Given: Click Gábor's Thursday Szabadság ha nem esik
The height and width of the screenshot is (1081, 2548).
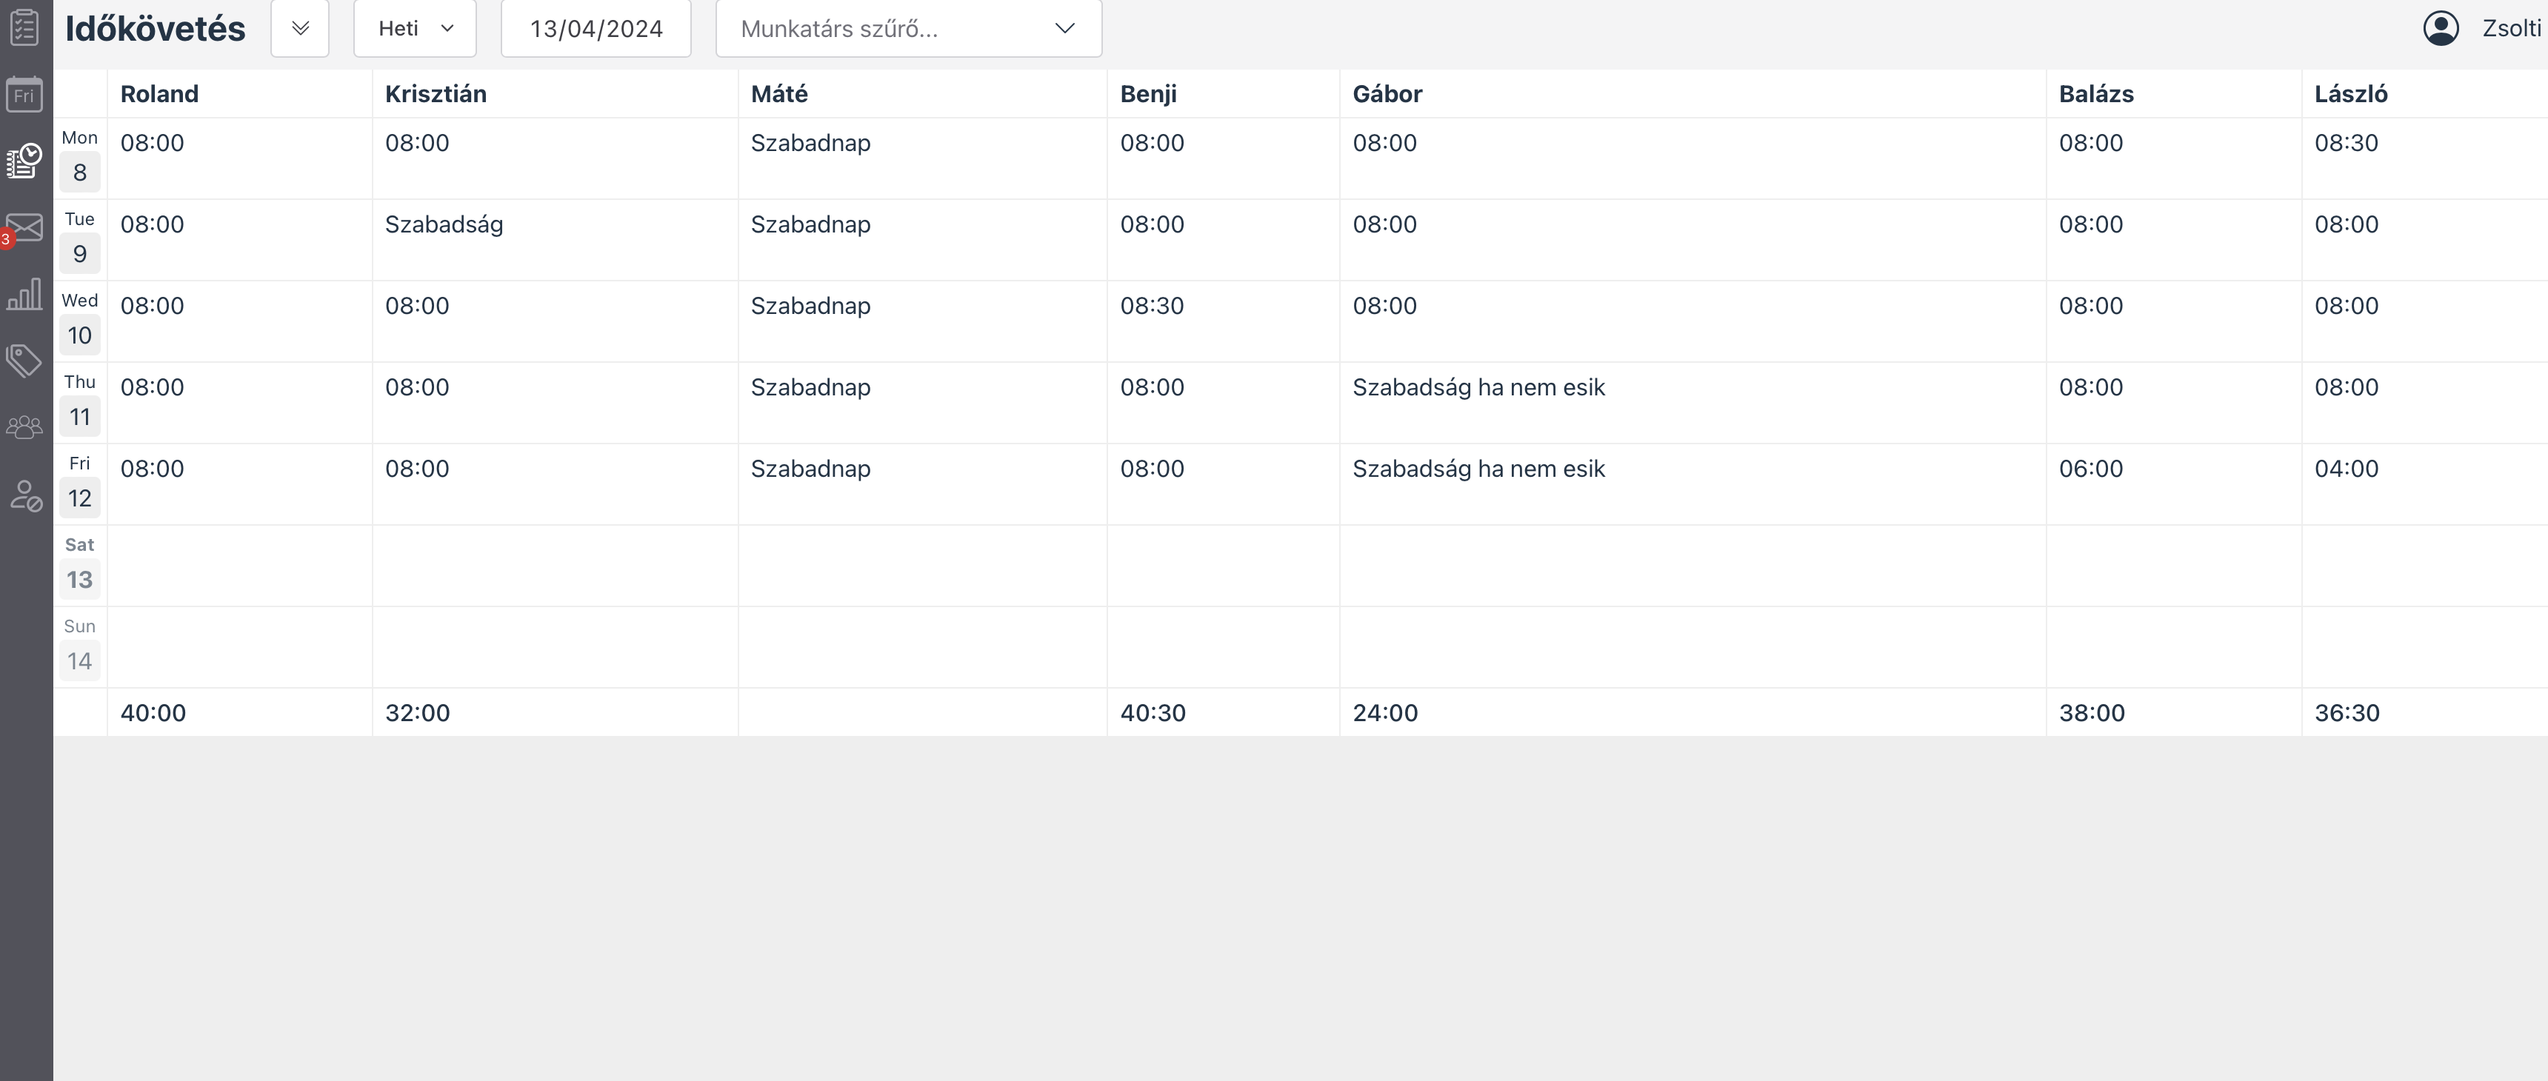Looking at the screenshot, I should (1478, 388).
